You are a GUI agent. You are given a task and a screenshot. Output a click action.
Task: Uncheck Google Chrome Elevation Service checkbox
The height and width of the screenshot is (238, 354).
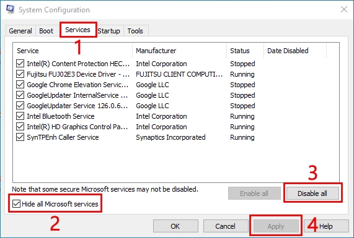click(x=20, y=85)
